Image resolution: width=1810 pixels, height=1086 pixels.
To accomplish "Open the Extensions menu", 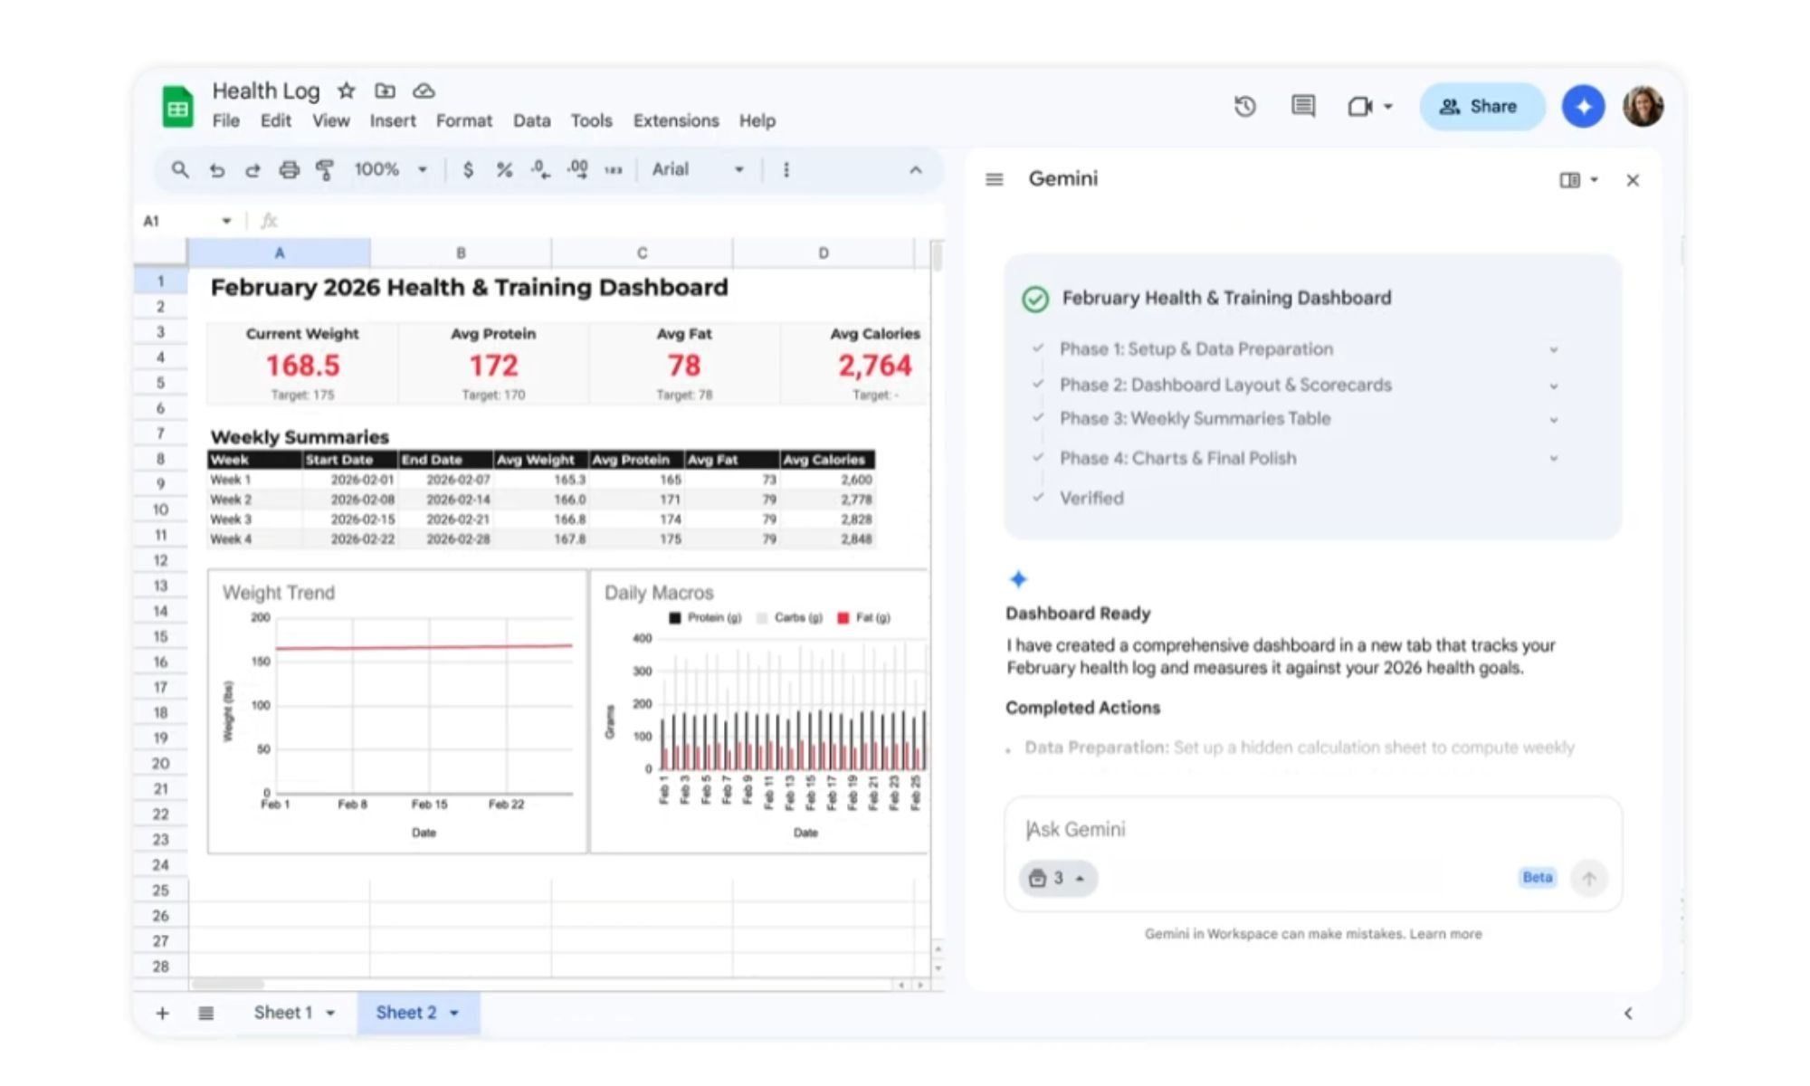I will 675,120.
